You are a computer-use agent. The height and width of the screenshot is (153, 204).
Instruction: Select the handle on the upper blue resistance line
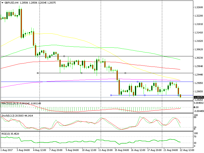[x=137, y=82]
